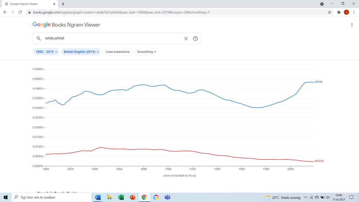Screen dimensions: 359x202
Task: Expand the 1800 - 2019 year range dropdown
Action: [46, 52]
